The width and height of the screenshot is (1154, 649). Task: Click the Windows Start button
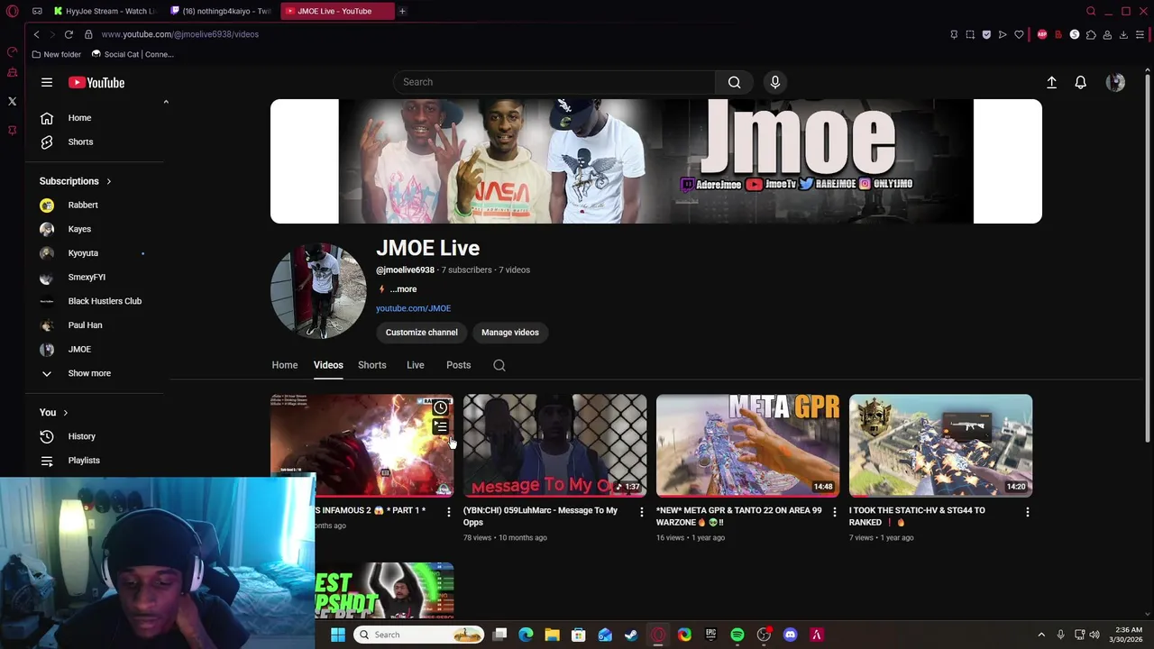point(338,635)
